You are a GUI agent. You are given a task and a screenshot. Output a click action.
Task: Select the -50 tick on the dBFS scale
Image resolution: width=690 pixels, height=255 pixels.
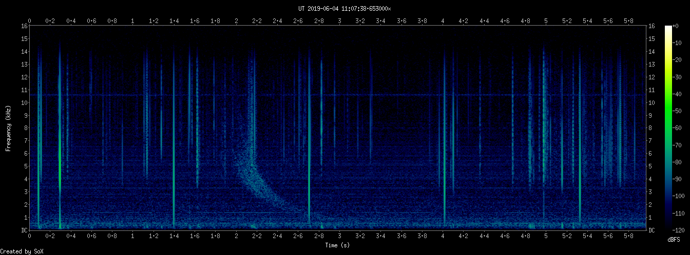pos(678,110)
